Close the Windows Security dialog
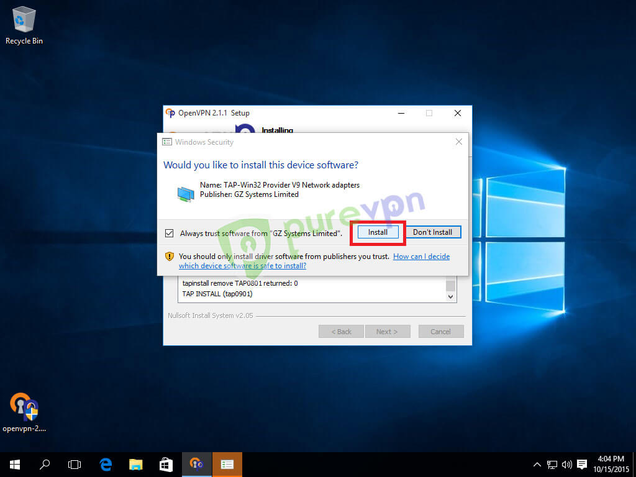 click(x=459, y=142)
